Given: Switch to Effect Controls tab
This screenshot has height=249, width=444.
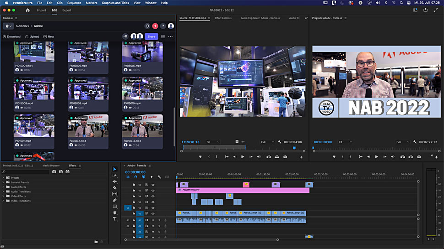Looking at the screenshot, I should [223, 18].
